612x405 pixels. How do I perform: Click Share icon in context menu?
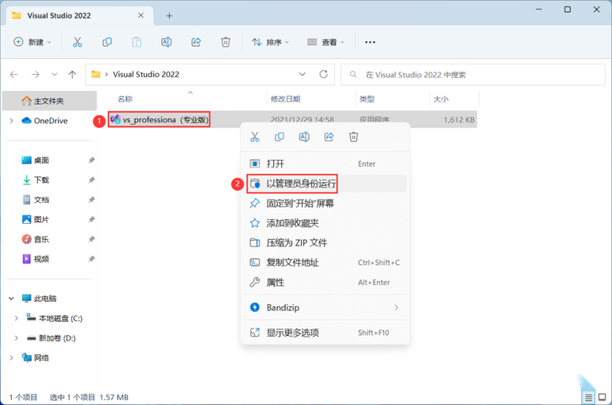[x=329, y=137]
